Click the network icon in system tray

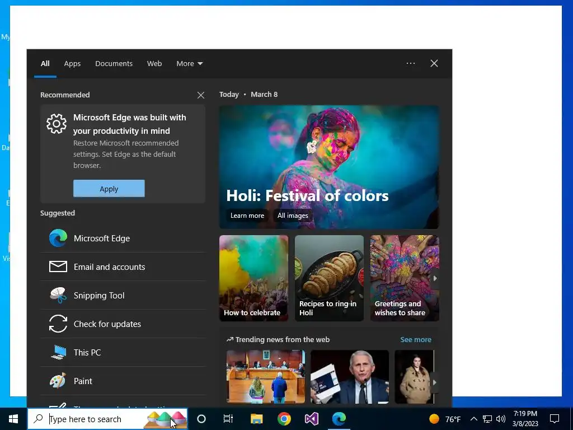[x=487, y=419]
